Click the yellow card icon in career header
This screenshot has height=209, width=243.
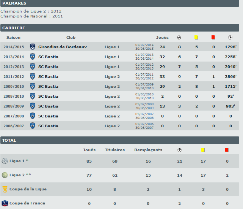(196, 37)
